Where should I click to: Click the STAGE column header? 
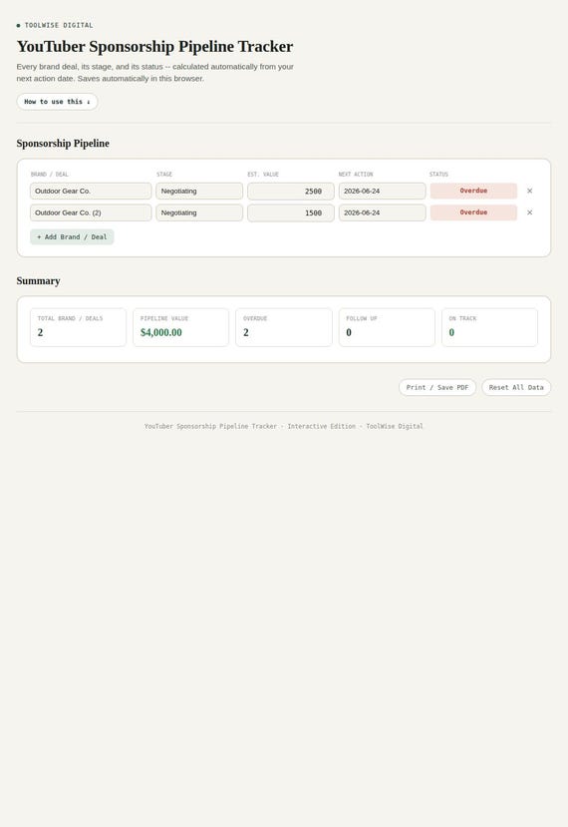pos(164,174)
